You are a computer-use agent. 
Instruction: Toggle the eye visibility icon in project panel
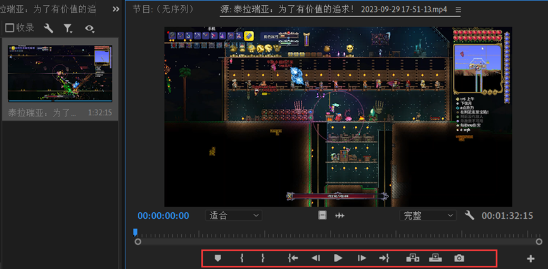point(89,28)
